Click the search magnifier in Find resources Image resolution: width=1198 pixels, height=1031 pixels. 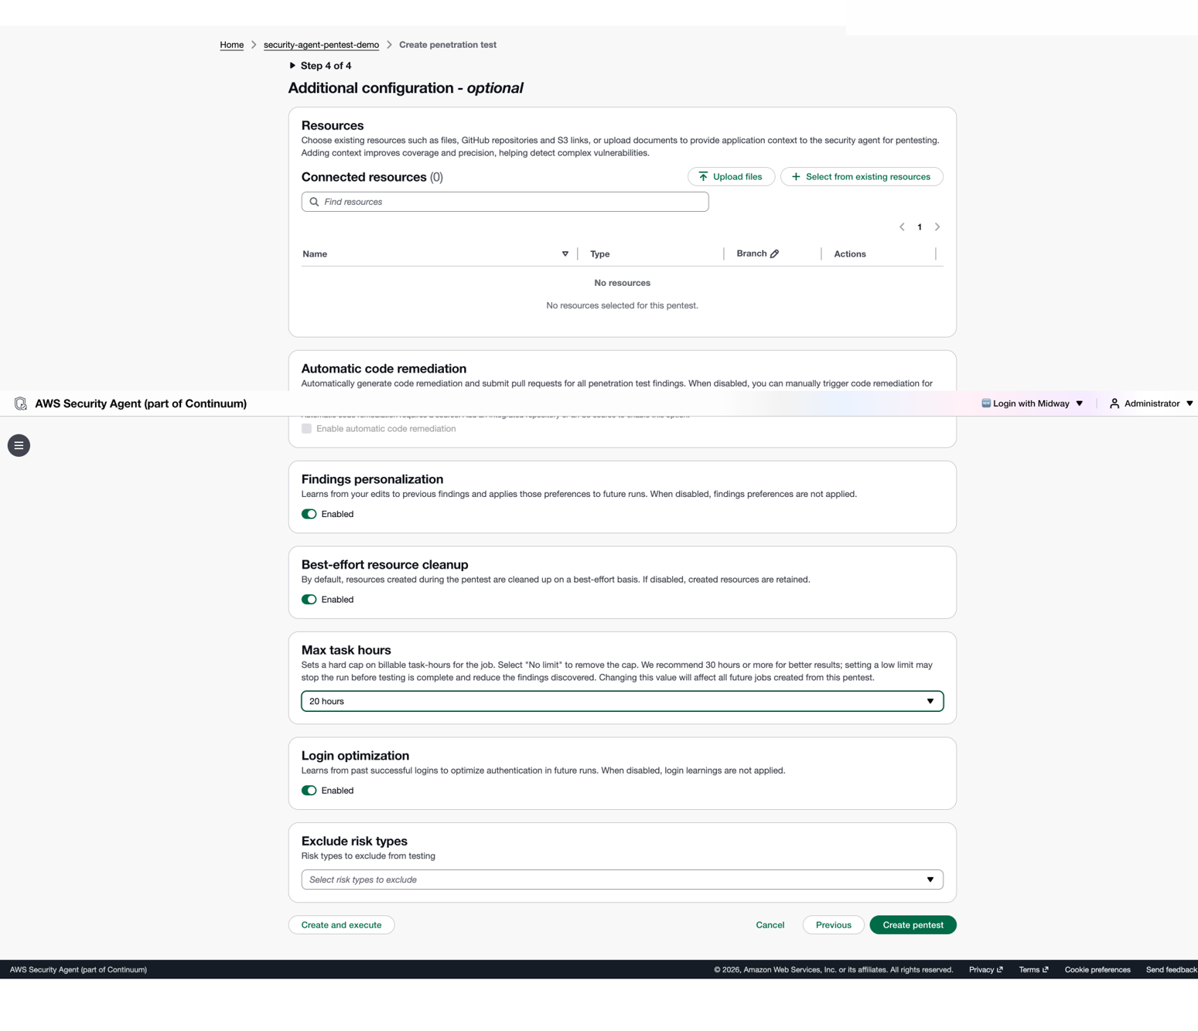[314, 202]
